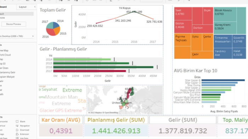Click the Device Preview button

[x=13, y=24]
